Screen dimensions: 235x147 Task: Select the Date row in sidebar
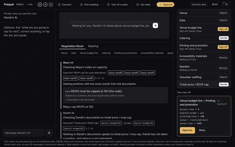(204, 20)
